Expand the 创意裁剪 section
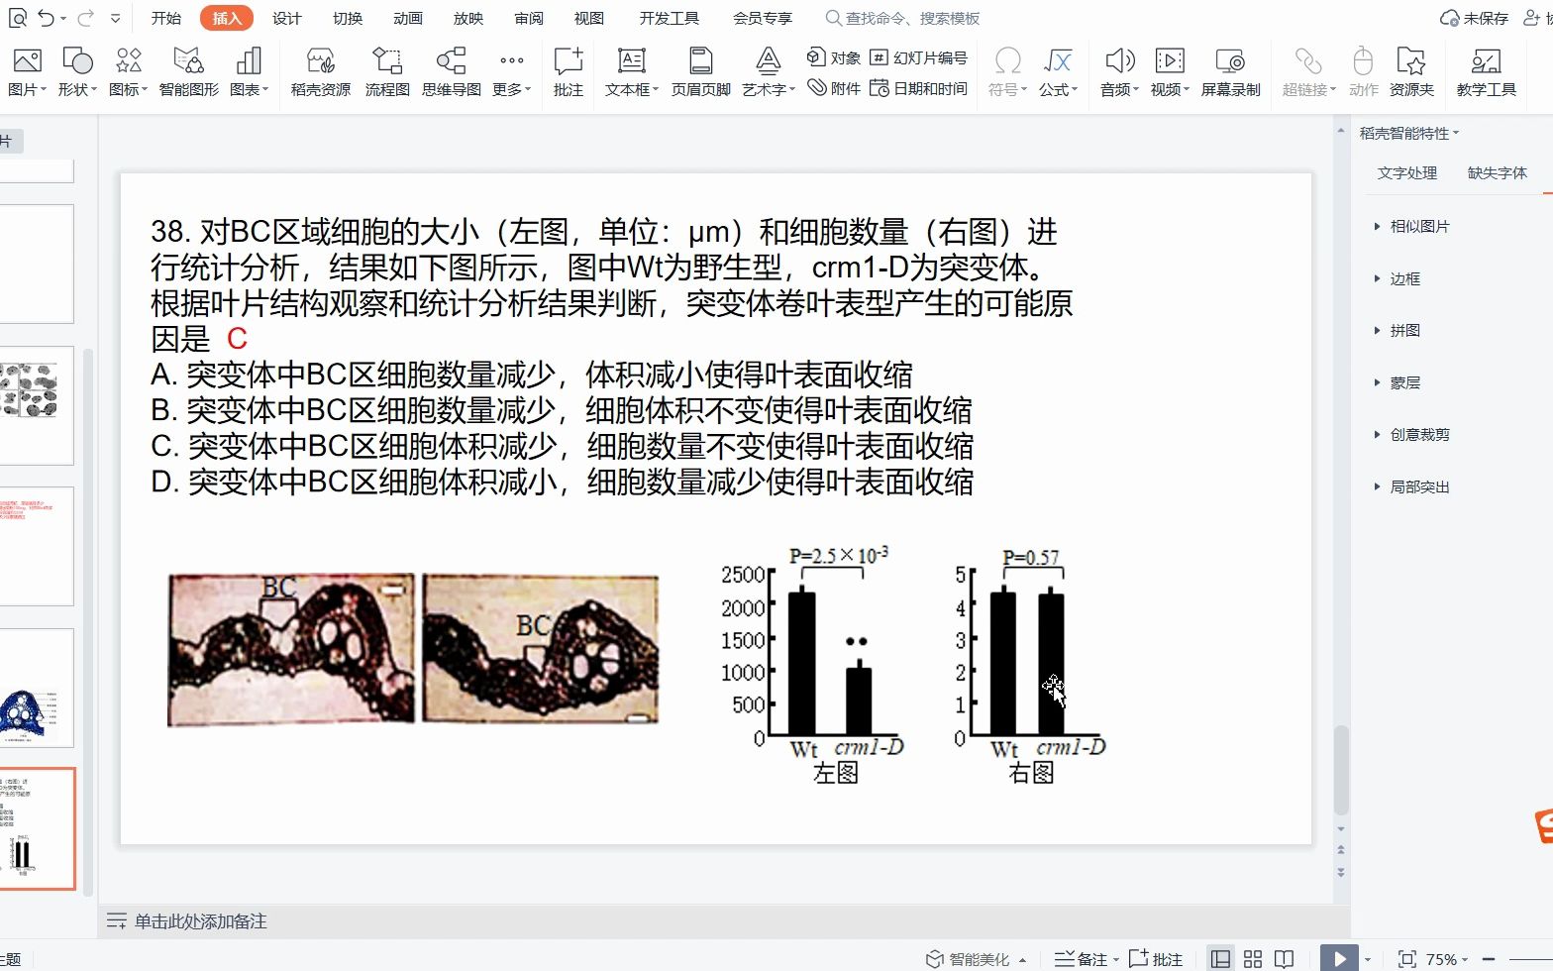1553x971 pixels. [x=1412, y=434]
